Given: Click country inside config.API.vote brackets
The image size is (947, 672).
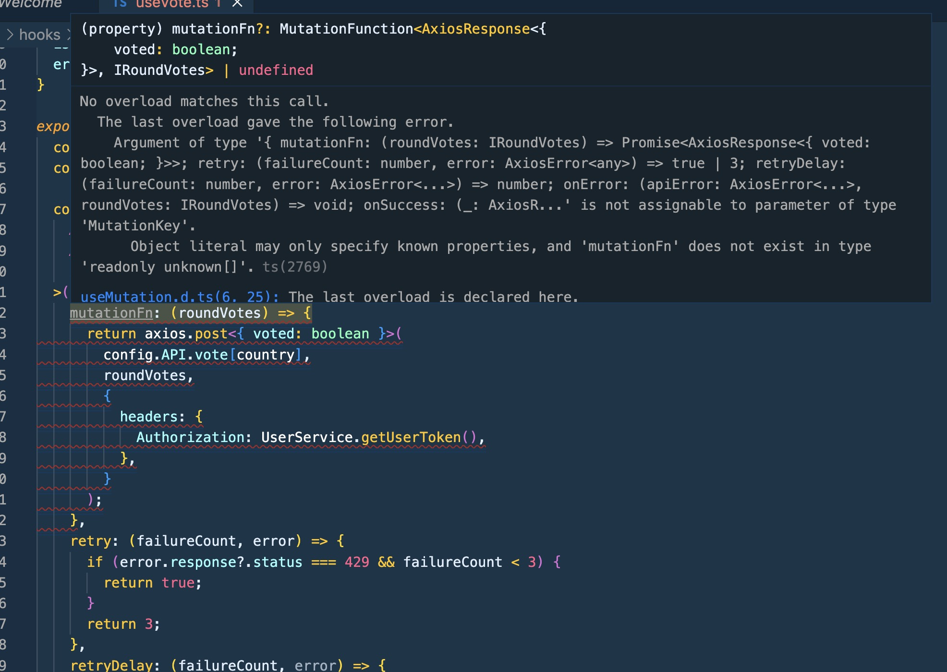Looking at the screenshot, I should tap(266, 355).
